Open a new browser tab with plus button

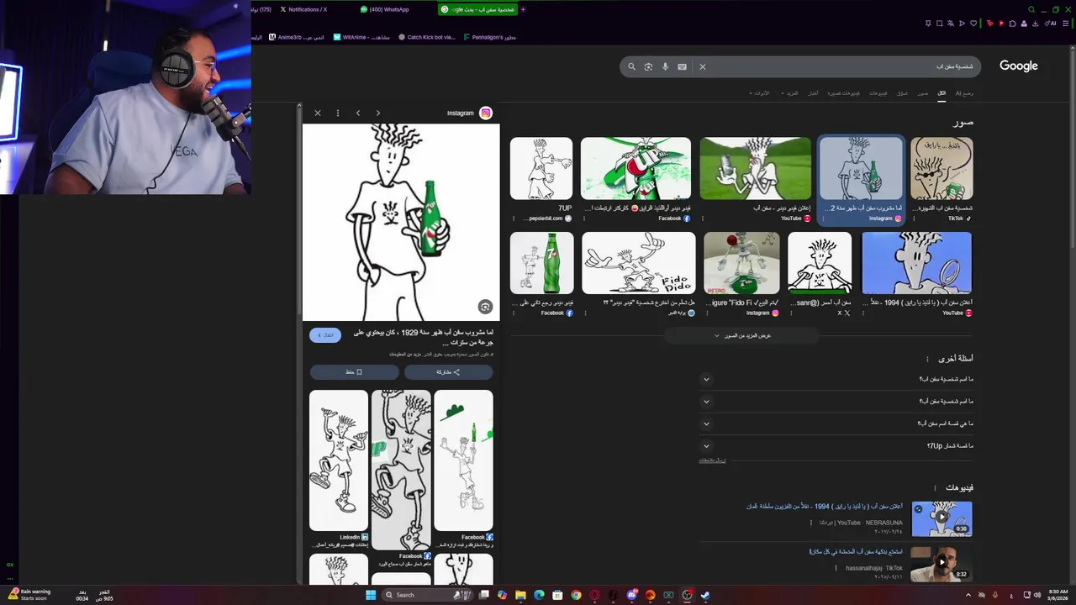523,9
